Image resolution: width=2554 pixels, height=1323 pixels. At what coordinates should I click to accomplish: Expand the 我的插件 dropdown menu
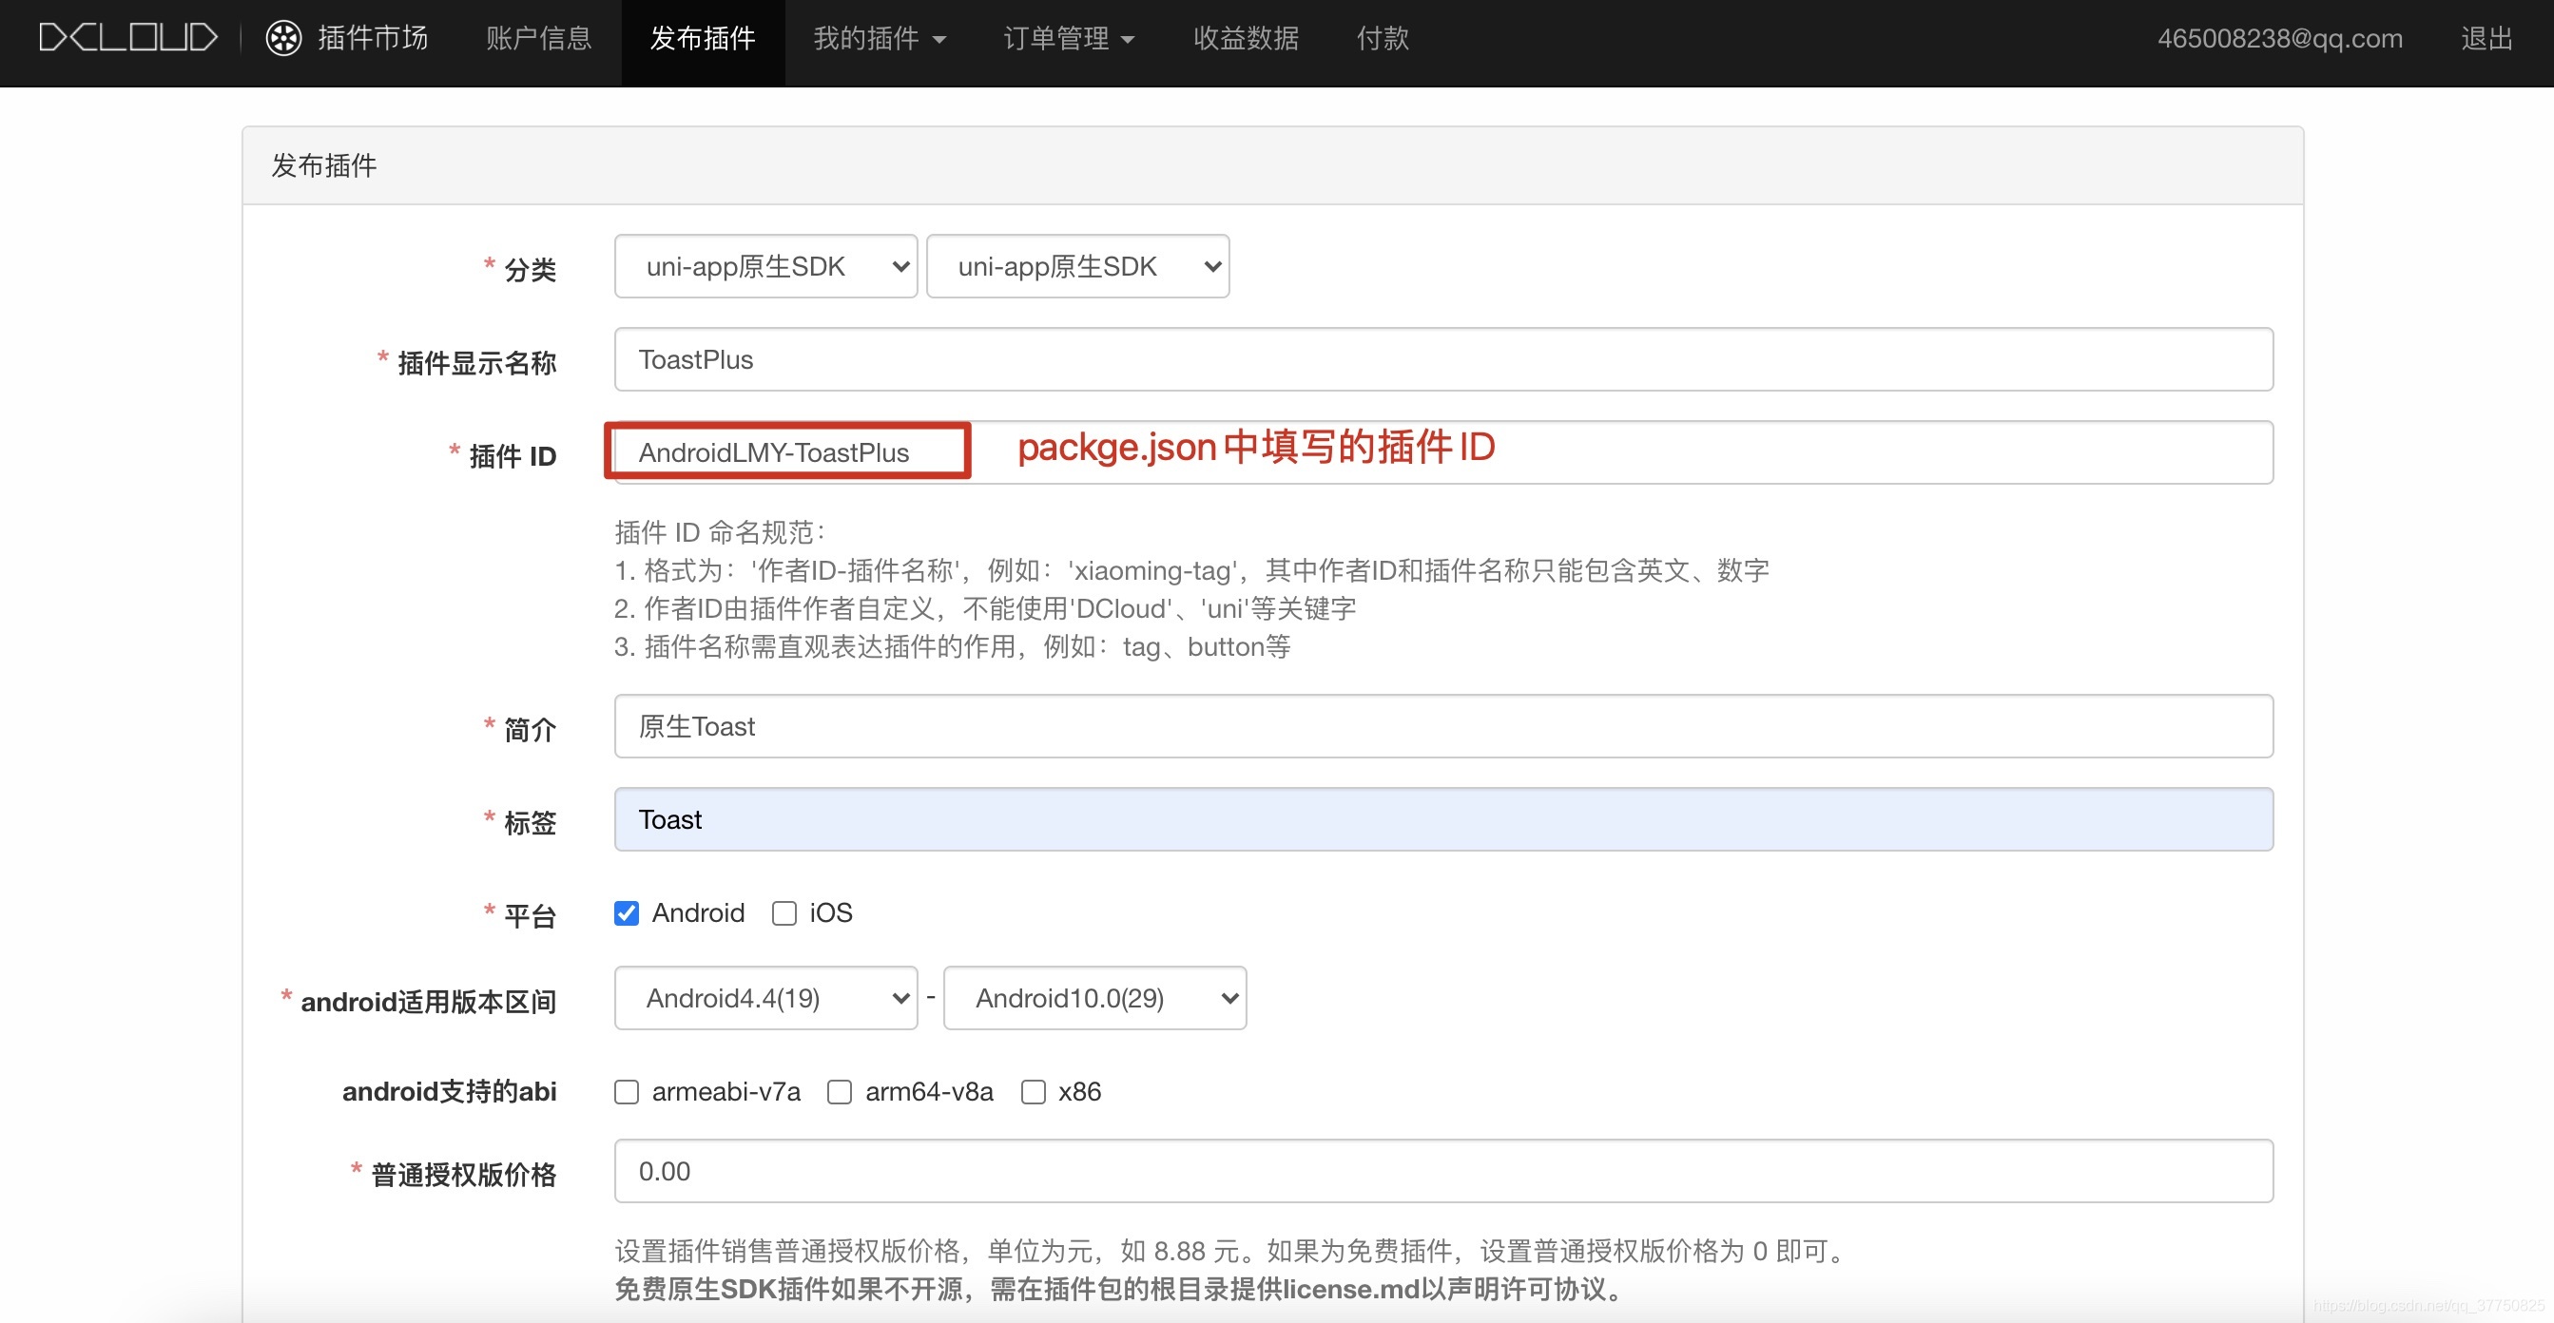(x=880, y=39)
